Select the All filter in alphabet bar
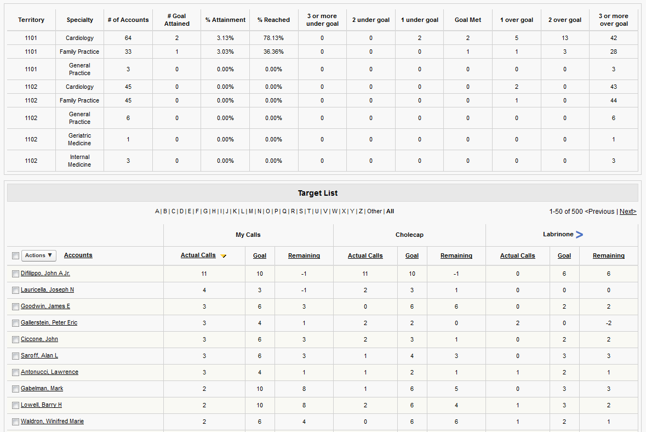The image size is (646, 432). point(390,212)
